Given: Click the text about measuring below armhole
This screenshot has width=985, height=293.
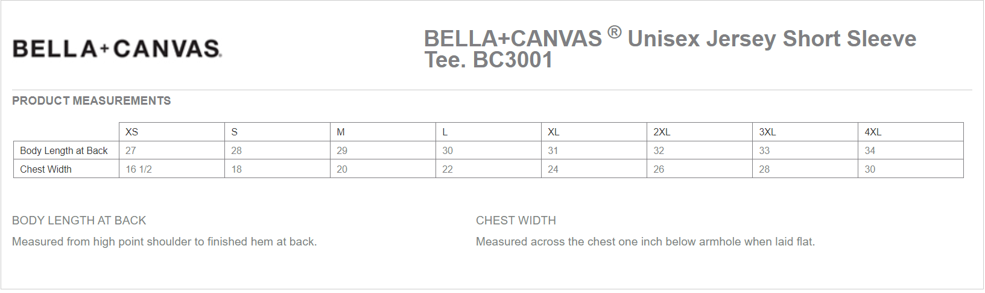Looking at the screenshot, I should coord(645,242).
